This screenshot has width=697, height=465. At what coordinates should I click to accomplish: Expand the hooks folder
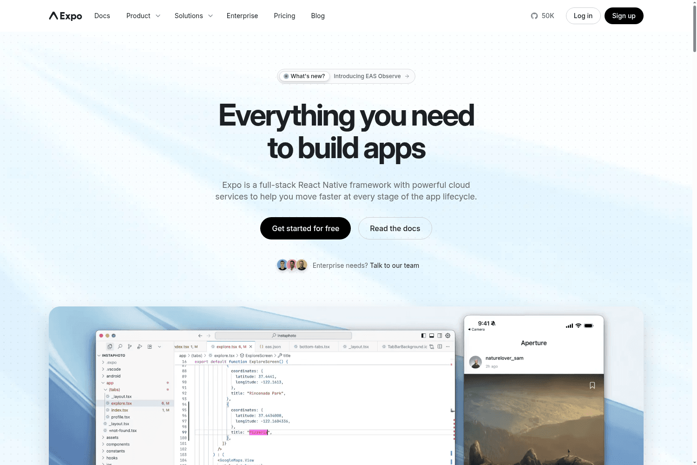(x=103, y=458)
